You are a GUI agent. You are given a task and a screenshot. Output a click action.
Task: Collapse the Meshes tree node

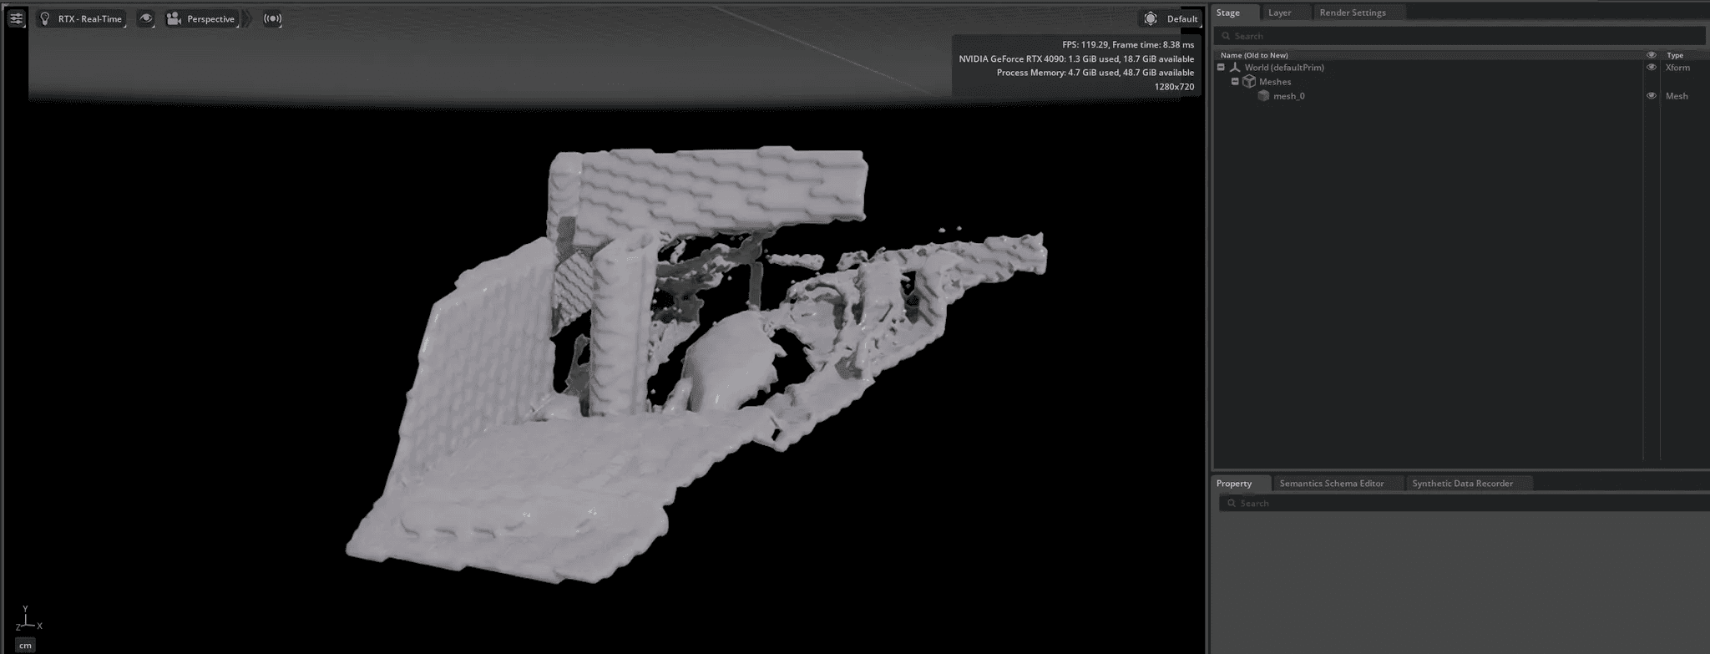tap(1235, 82)
